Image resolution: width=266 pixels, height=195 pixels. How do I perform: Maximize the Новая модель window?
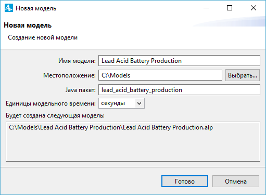coord(230,8)
